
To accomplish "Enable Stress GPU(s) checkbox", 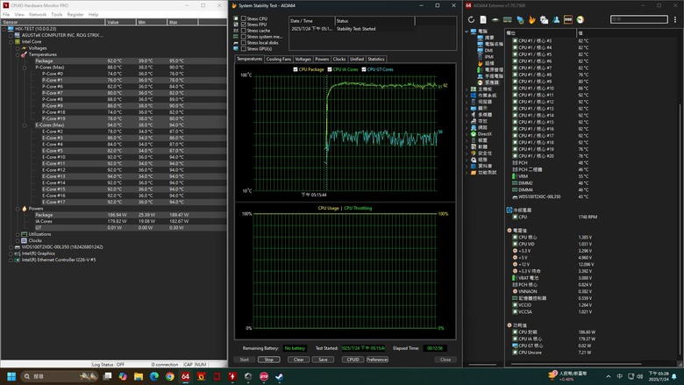I will pyautogui.click(x=244, y=49).
